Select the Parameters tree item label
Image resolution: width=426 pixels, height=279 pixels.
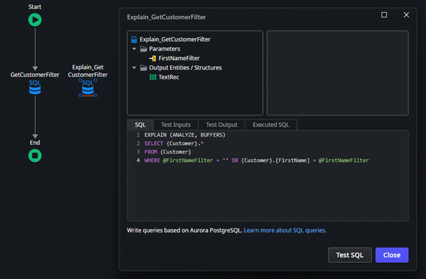164,49
